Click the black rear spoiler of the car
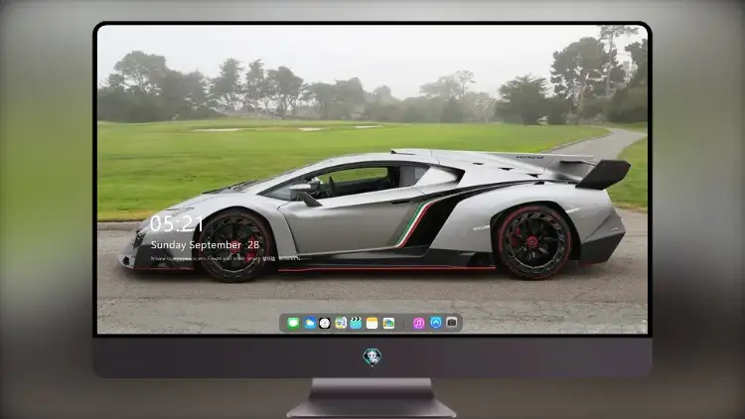745x419 pixels. pos(603,174)
